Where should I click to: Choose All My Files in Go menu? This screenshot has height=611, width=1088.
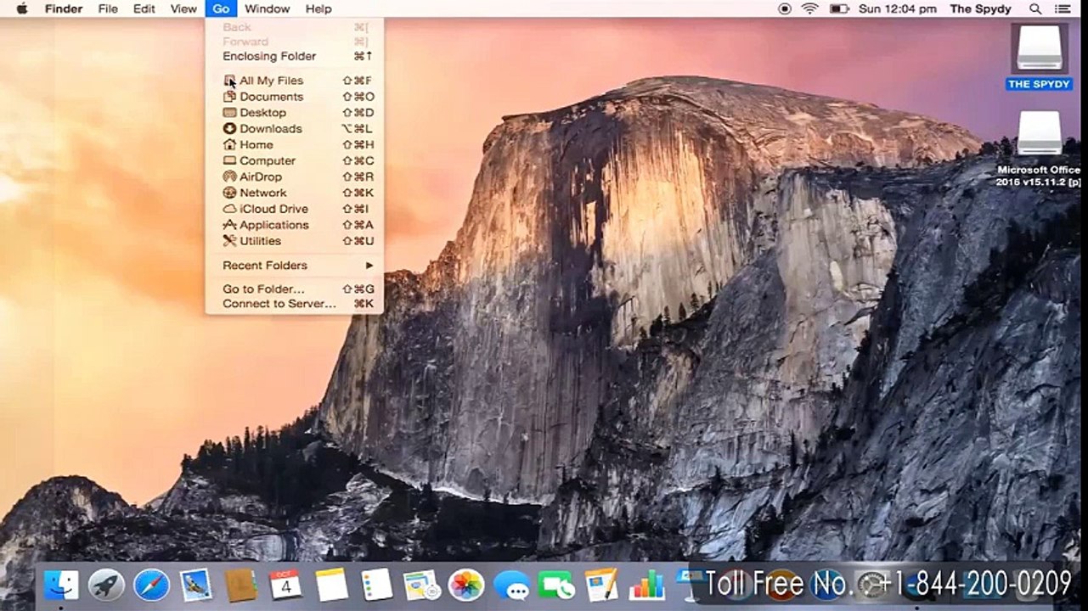(x=294, y=81)
